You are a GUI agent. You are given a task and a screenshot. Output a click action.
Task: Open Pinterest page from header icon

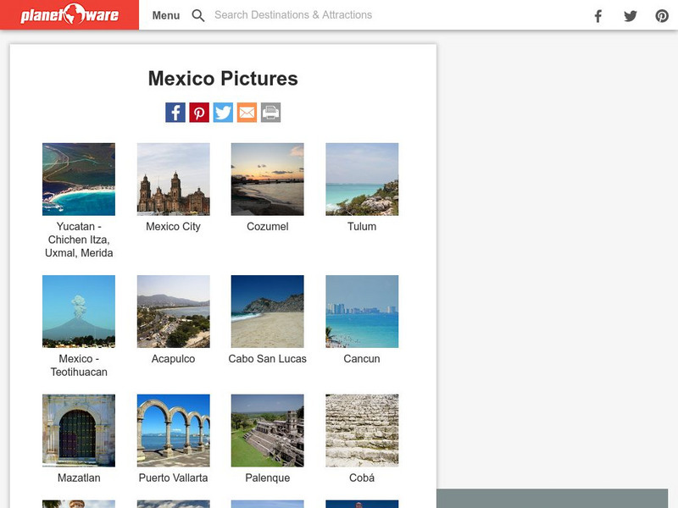pyautogui.click(x=662, y=15)
